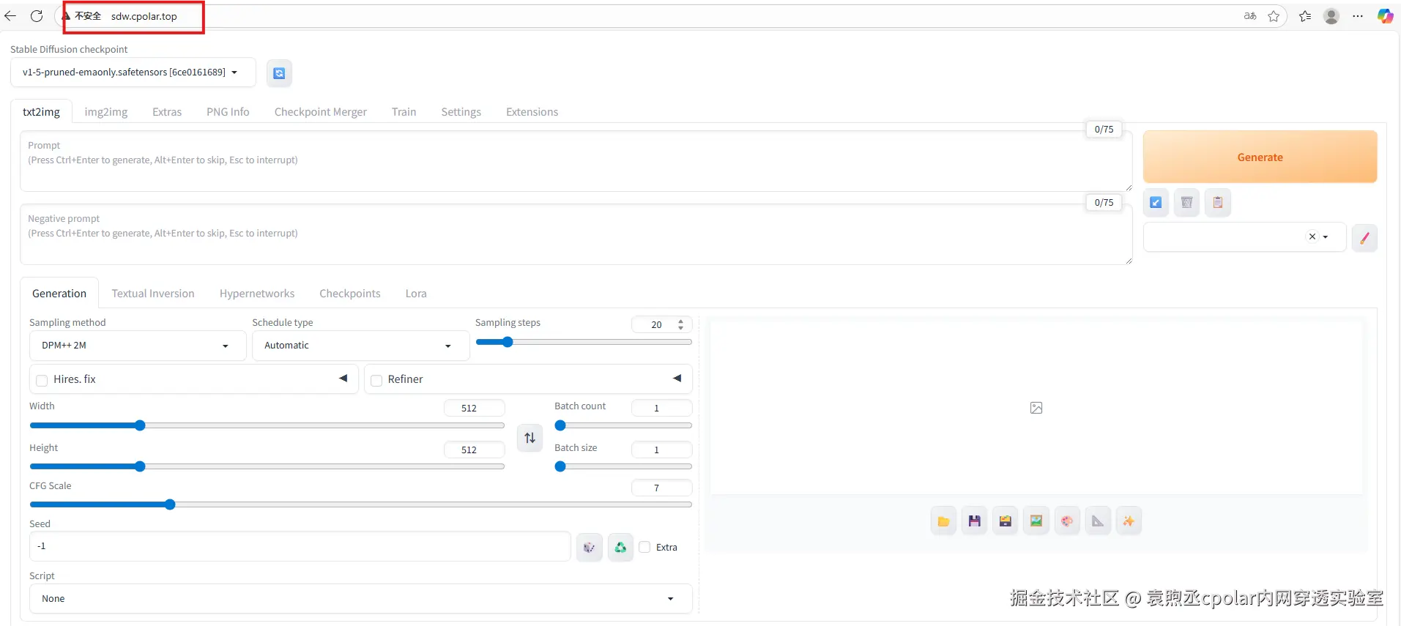Open the Copilot icon in the browser
Screen dimensions: 1401x626
pyautogui.click(x=1385, y=16)
